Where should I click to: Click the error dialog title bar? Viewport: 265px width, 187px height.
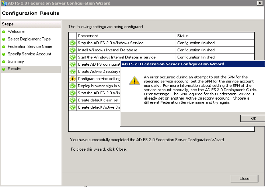click(193, 64)
